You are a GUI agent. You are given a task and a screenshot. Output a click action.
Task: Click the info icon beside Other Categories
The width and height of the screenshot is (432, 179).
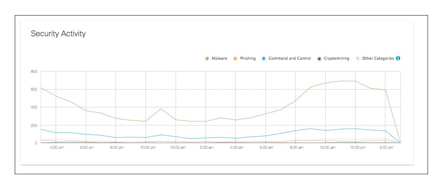click(398, 58)
